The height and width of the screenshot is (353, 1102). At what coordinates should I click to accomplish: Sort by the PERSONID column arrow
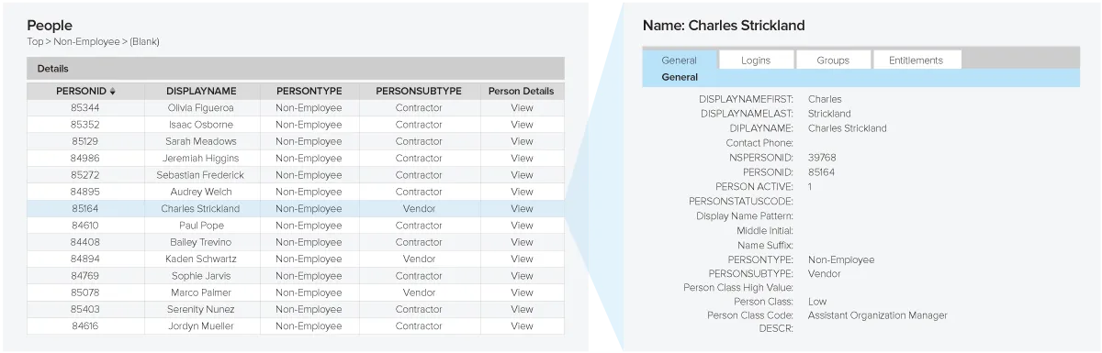(113, 92)
